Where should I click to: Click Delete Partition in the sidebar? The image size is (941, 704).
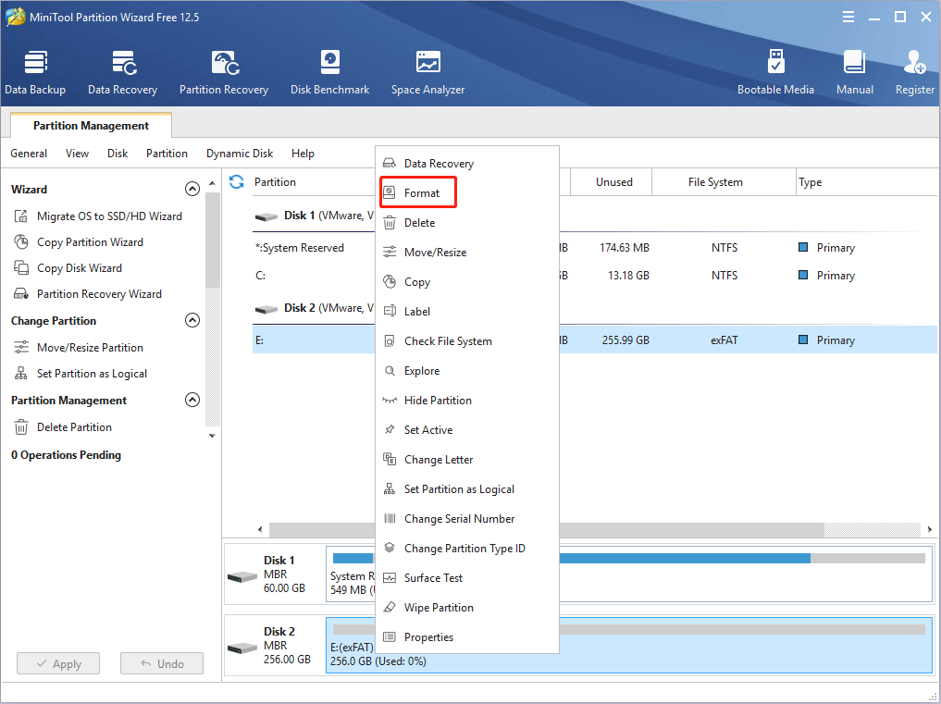(74, 427)
